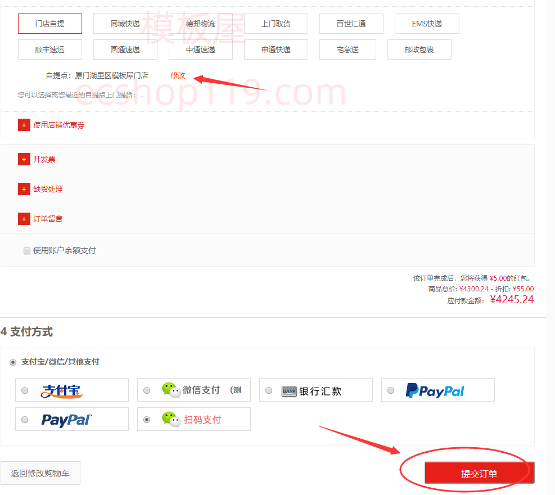This screenshot has height=495, width=555.
Task: Select second-row PayPal radio button
Action: click(x=25, y=420)
